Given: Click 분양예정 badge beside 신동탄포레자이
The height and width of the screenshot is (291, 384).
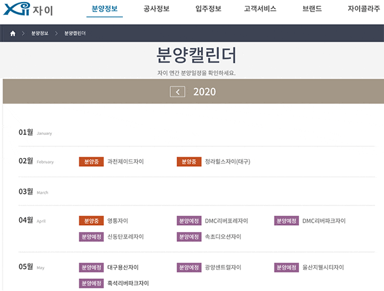Looking at the screenshot, I should coord(92,237).
